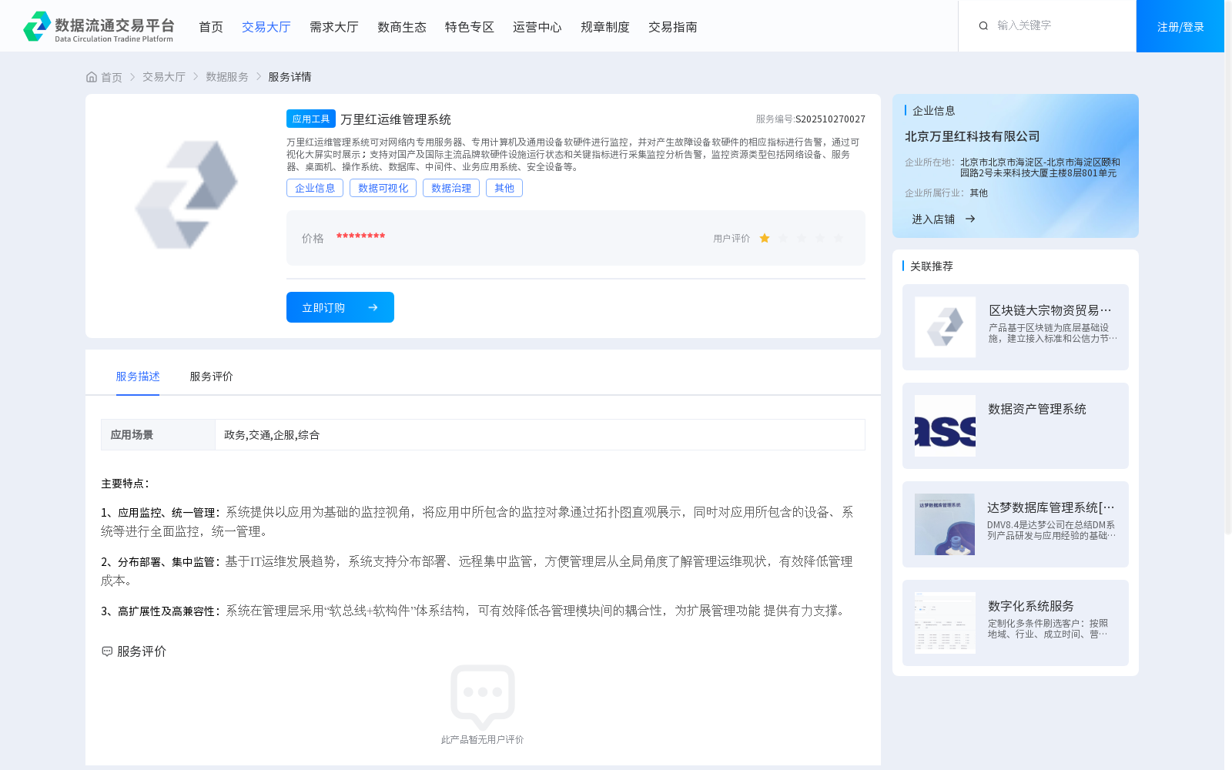
Task: Open 规章制度 menu item
Action: click(x=605, y=27)
